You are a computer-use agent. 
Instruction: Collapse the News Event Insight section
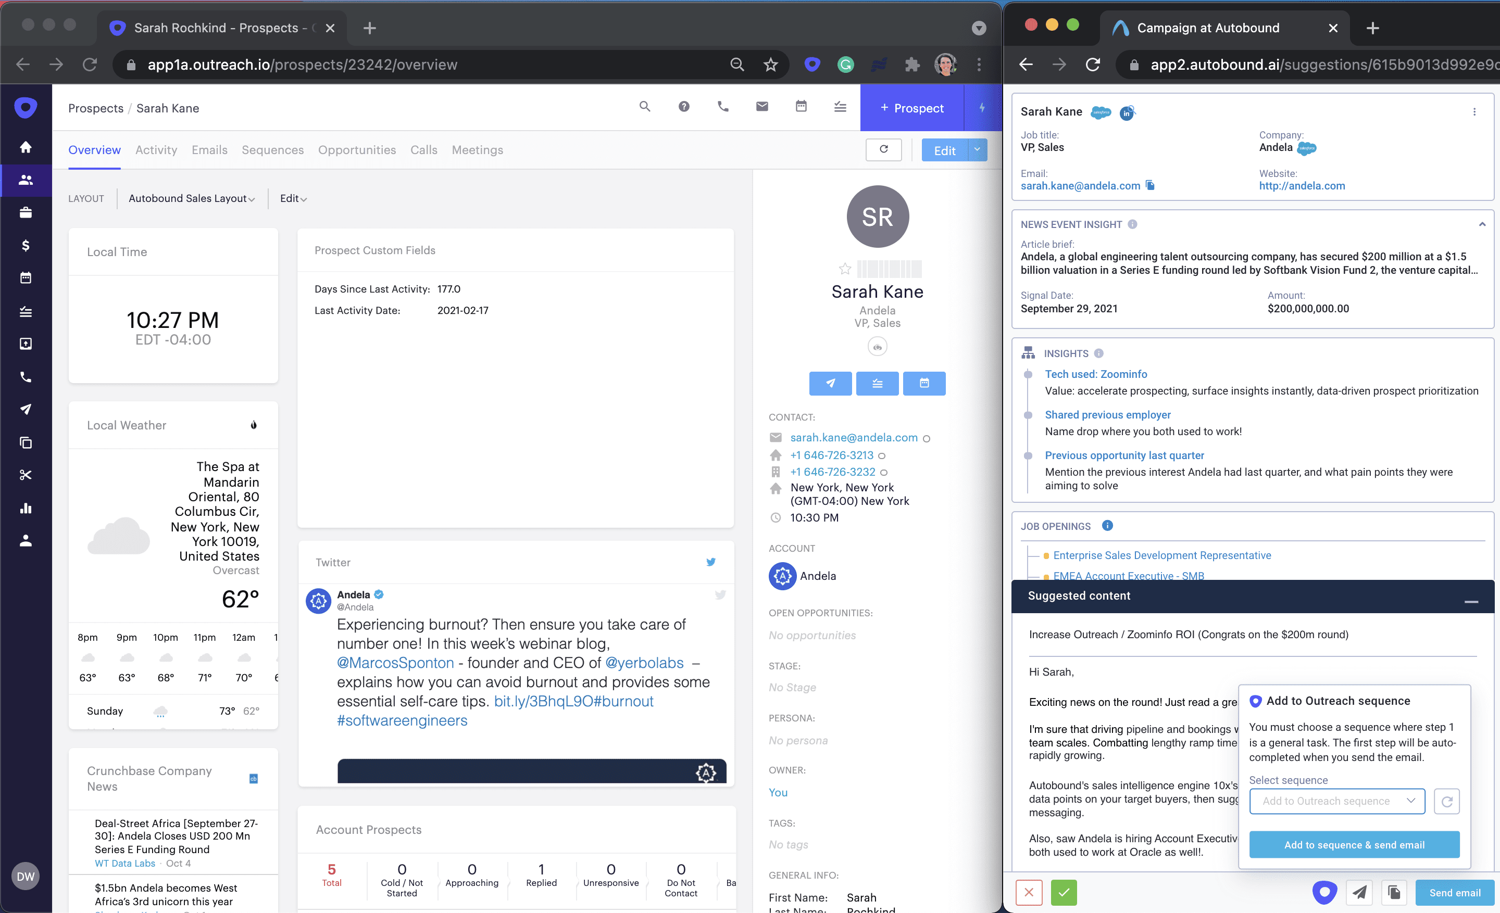tap(1482, 224)
